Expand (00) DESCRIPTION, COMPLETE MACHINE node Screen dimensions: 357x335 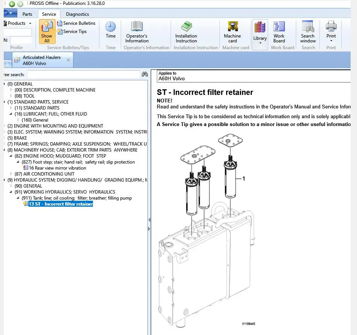click(11, 90)
